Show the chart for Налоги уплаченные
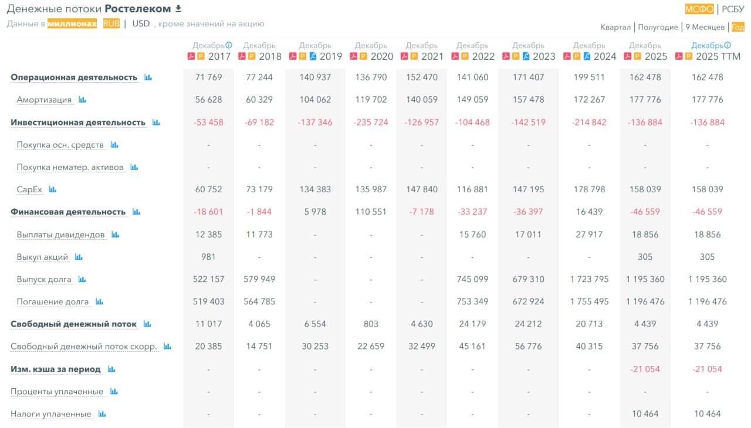 (102, 414)
